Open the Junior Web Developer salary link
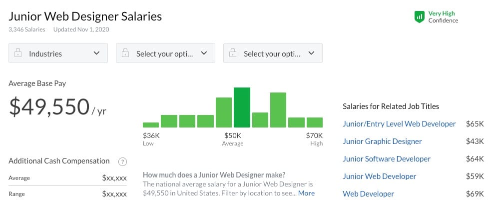Viewport: 492px width, 204px height. (x=380, y=176)
